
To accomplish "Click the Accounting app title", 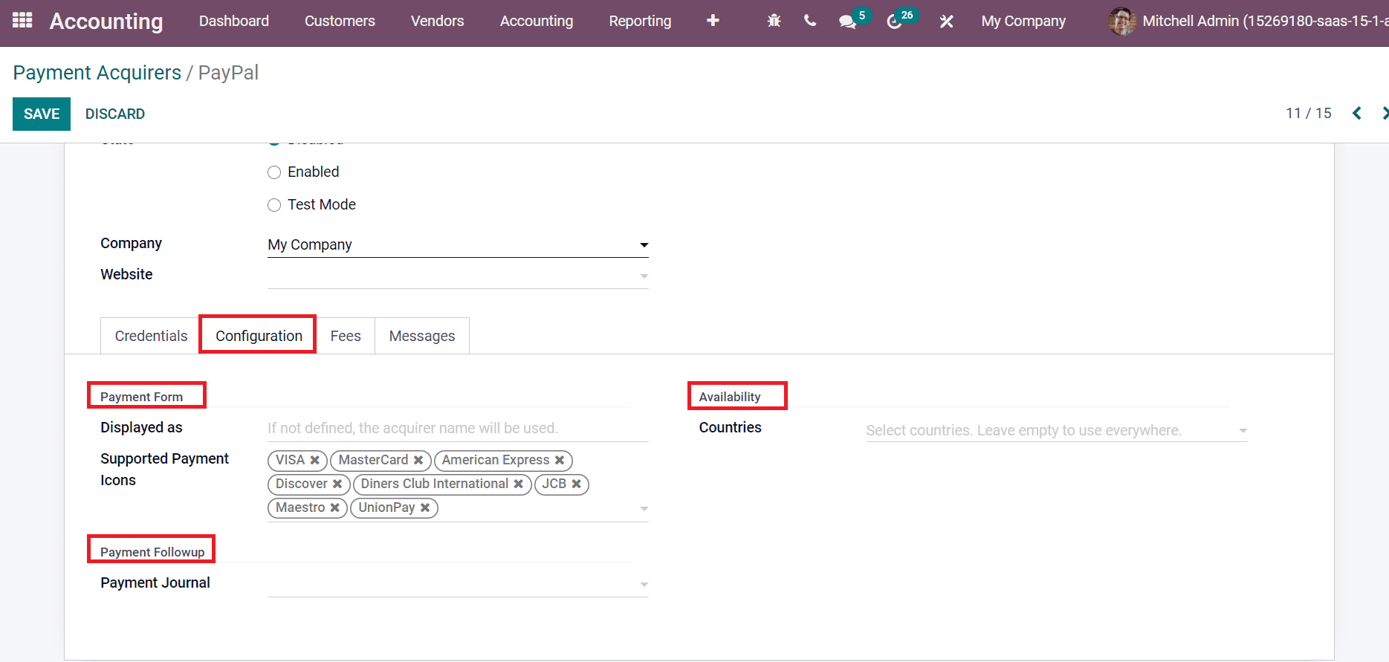I will tap(106, 22).
